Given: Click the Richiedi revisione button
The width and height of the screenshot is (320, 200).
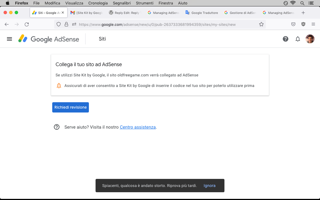Looking at the screenshot, I should pyautogui.click(x=70, y=107).
